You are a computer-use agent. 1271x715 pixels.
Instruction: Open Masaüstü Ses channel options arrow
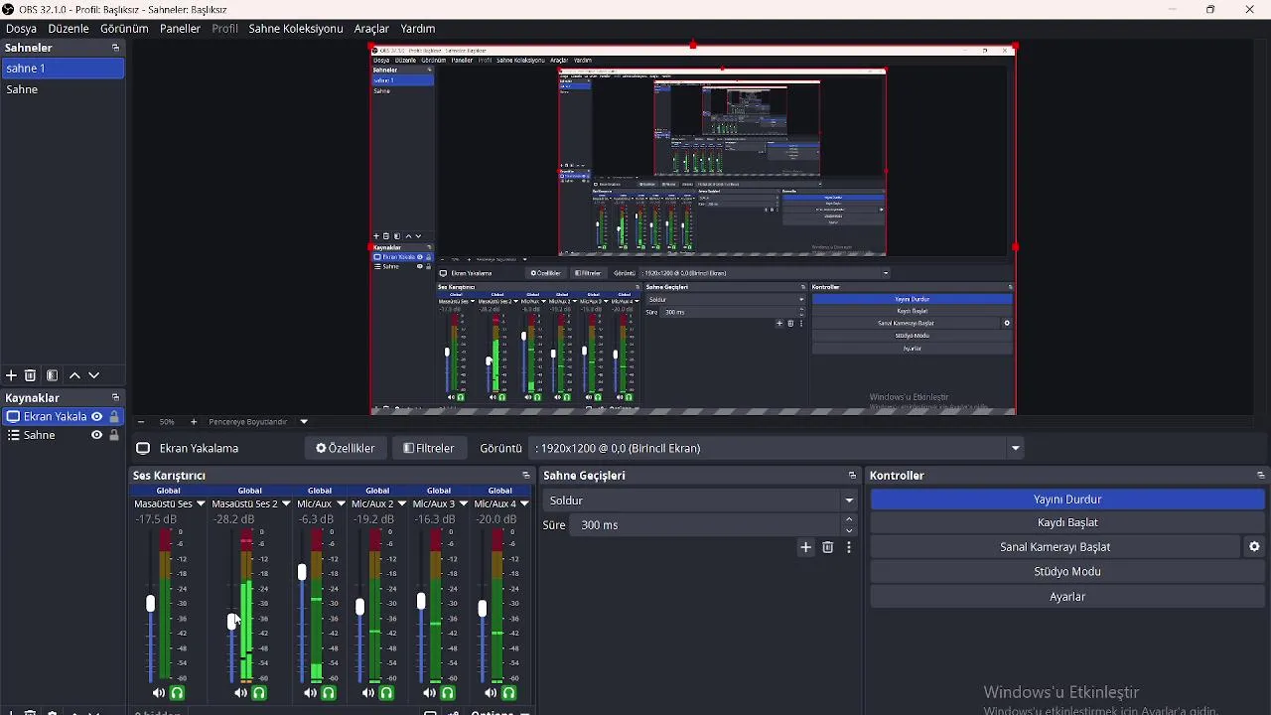201,504
